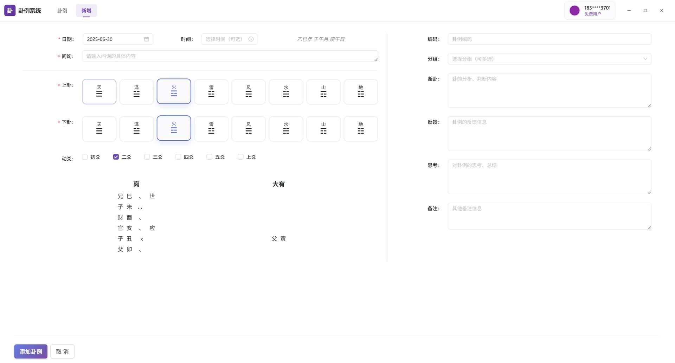Select 地 trigram for 下卦
Image resolution: width=675 pixels, height=363 pixels.
(361, 129)
